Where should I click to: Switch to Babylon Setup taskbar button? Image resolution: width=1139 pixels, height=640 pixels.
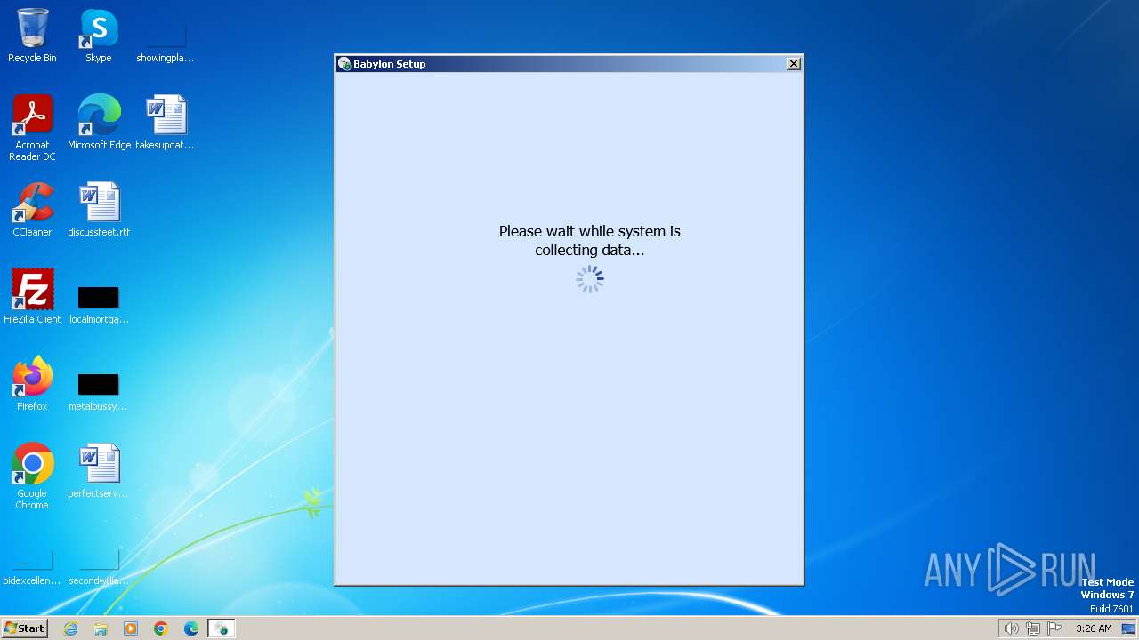point(221,628)
